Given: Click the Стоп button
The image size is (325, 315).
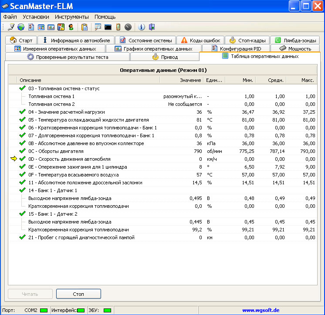Looking at the screenshot, I should point(78,294).
